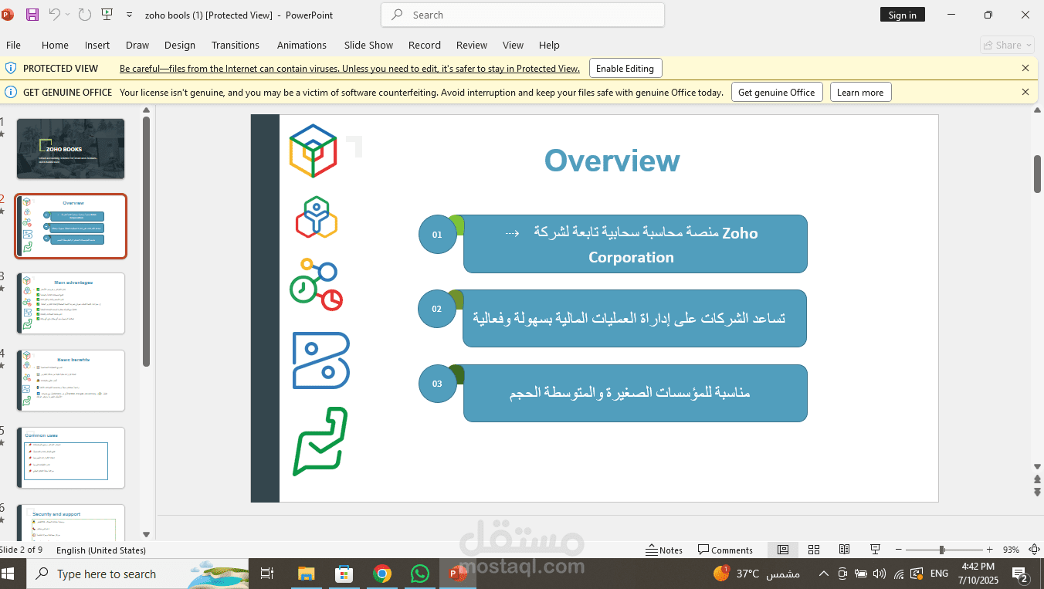Click the main editor scroll-up arrow
Screen dimensions: 1044x589
pyautogui.click(x=1037, y=110)
